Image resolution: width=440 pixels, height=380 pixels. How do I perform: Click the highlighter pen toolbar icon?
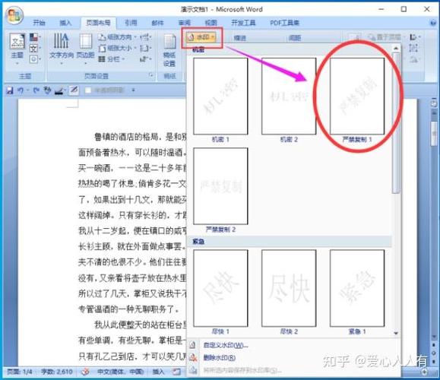(x=59, y=90)
